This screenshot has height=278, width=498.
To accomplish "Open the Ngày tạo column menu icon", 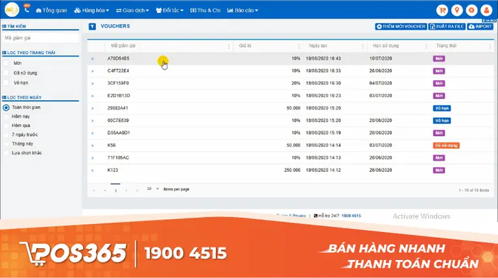I will pos(362,47).
